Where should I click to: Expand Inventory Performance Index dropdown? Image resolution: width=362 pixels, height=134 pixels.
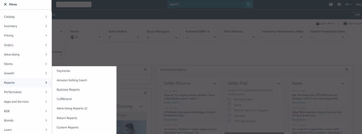click(x=301, y=37)
